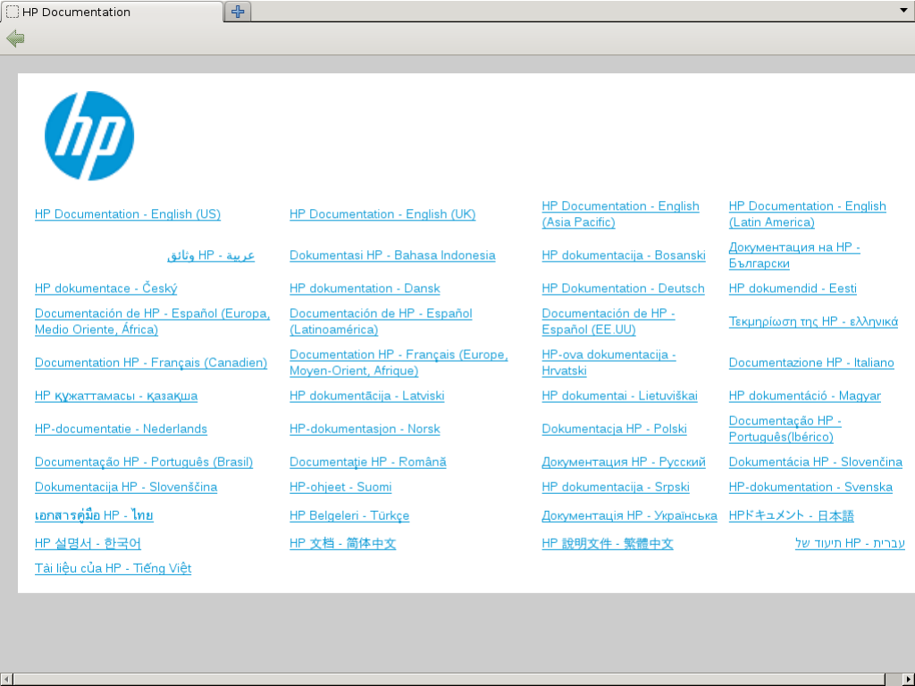Open Documentazione HP - Italiano link

coord(810,363)
